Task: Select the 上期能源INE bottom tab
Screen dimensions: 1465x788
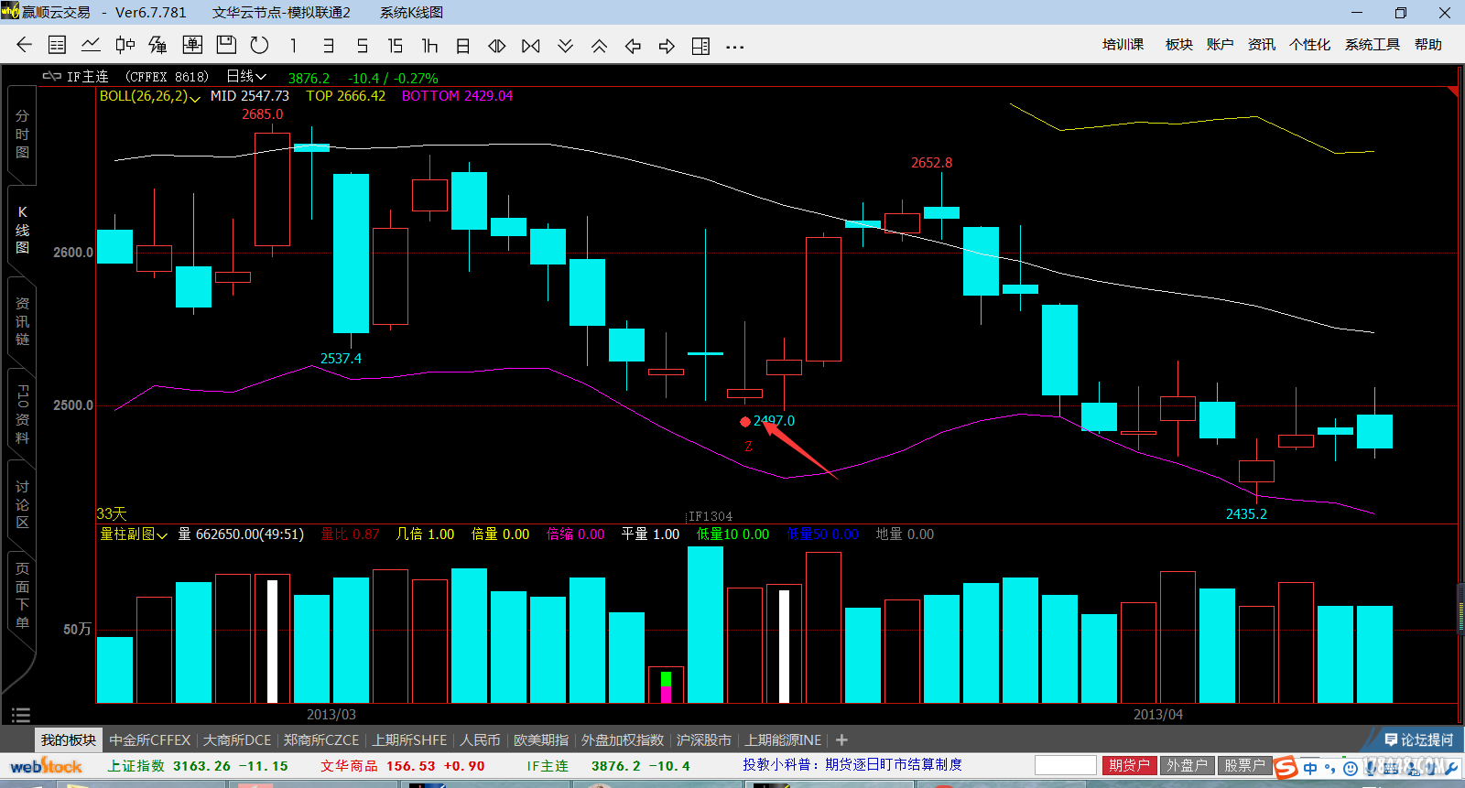Action: tap(783, 739)
